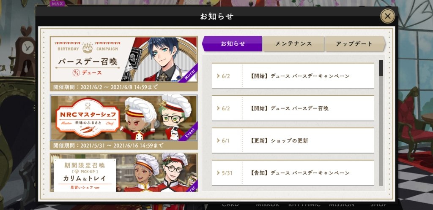Open 【告知】デュース バースデーキャンペーン notice
Image resolution: width=433 pixels, height=210 pixels.
293,173
